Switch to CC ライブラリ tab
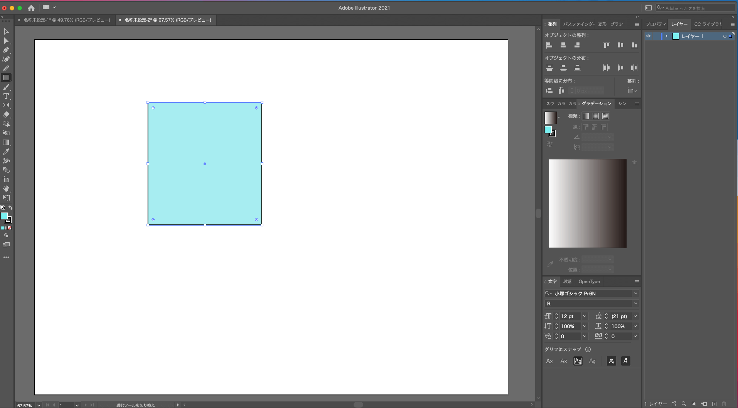Viewport: 738px width, 408px height. point(708,24)
